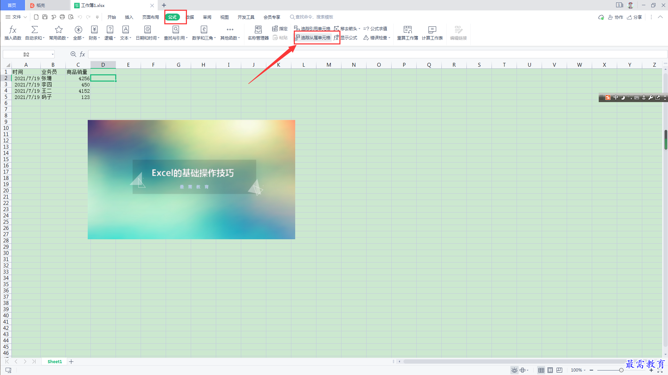Click the new document icon in quick toolbar

coord(36,17)
